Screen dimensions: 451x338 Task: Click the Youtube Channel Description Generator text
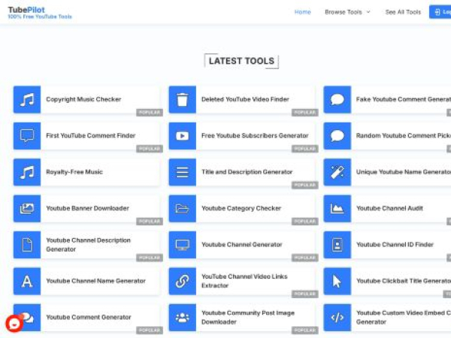click(x=88, y=245)
